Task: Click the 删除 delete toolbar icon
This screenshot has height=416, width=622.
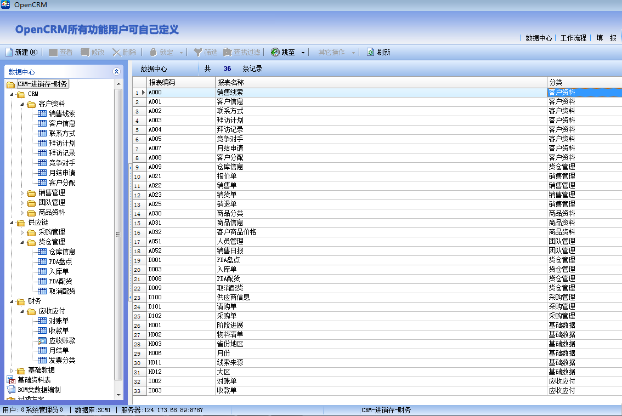Action: click(117, 53)
